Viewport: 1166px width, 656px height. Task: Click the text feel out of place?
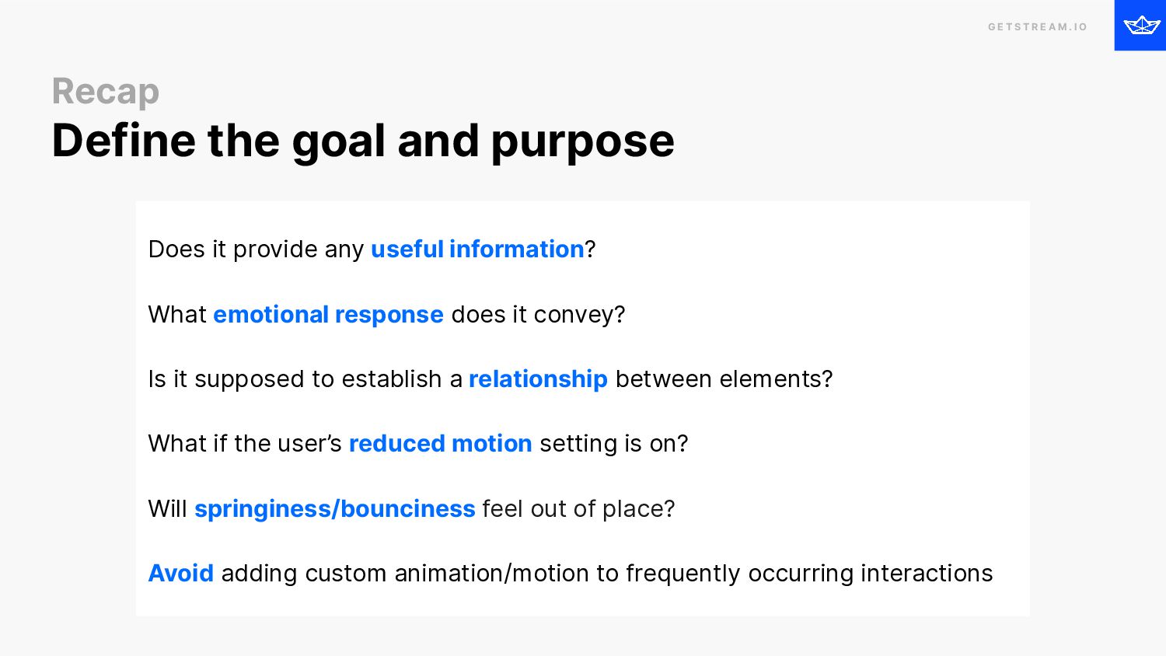click(578, 509)
